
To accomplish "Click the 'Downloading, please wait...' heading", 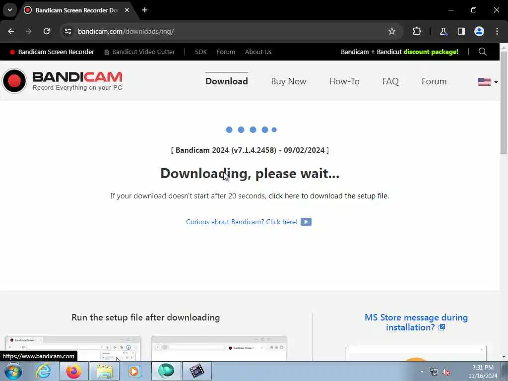I will 250,173.
